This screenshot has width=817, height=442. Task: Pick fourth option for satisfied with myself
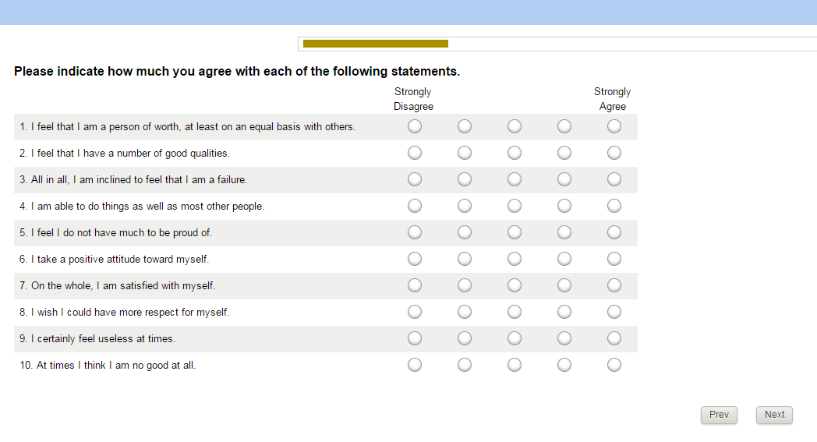point(564,285)
